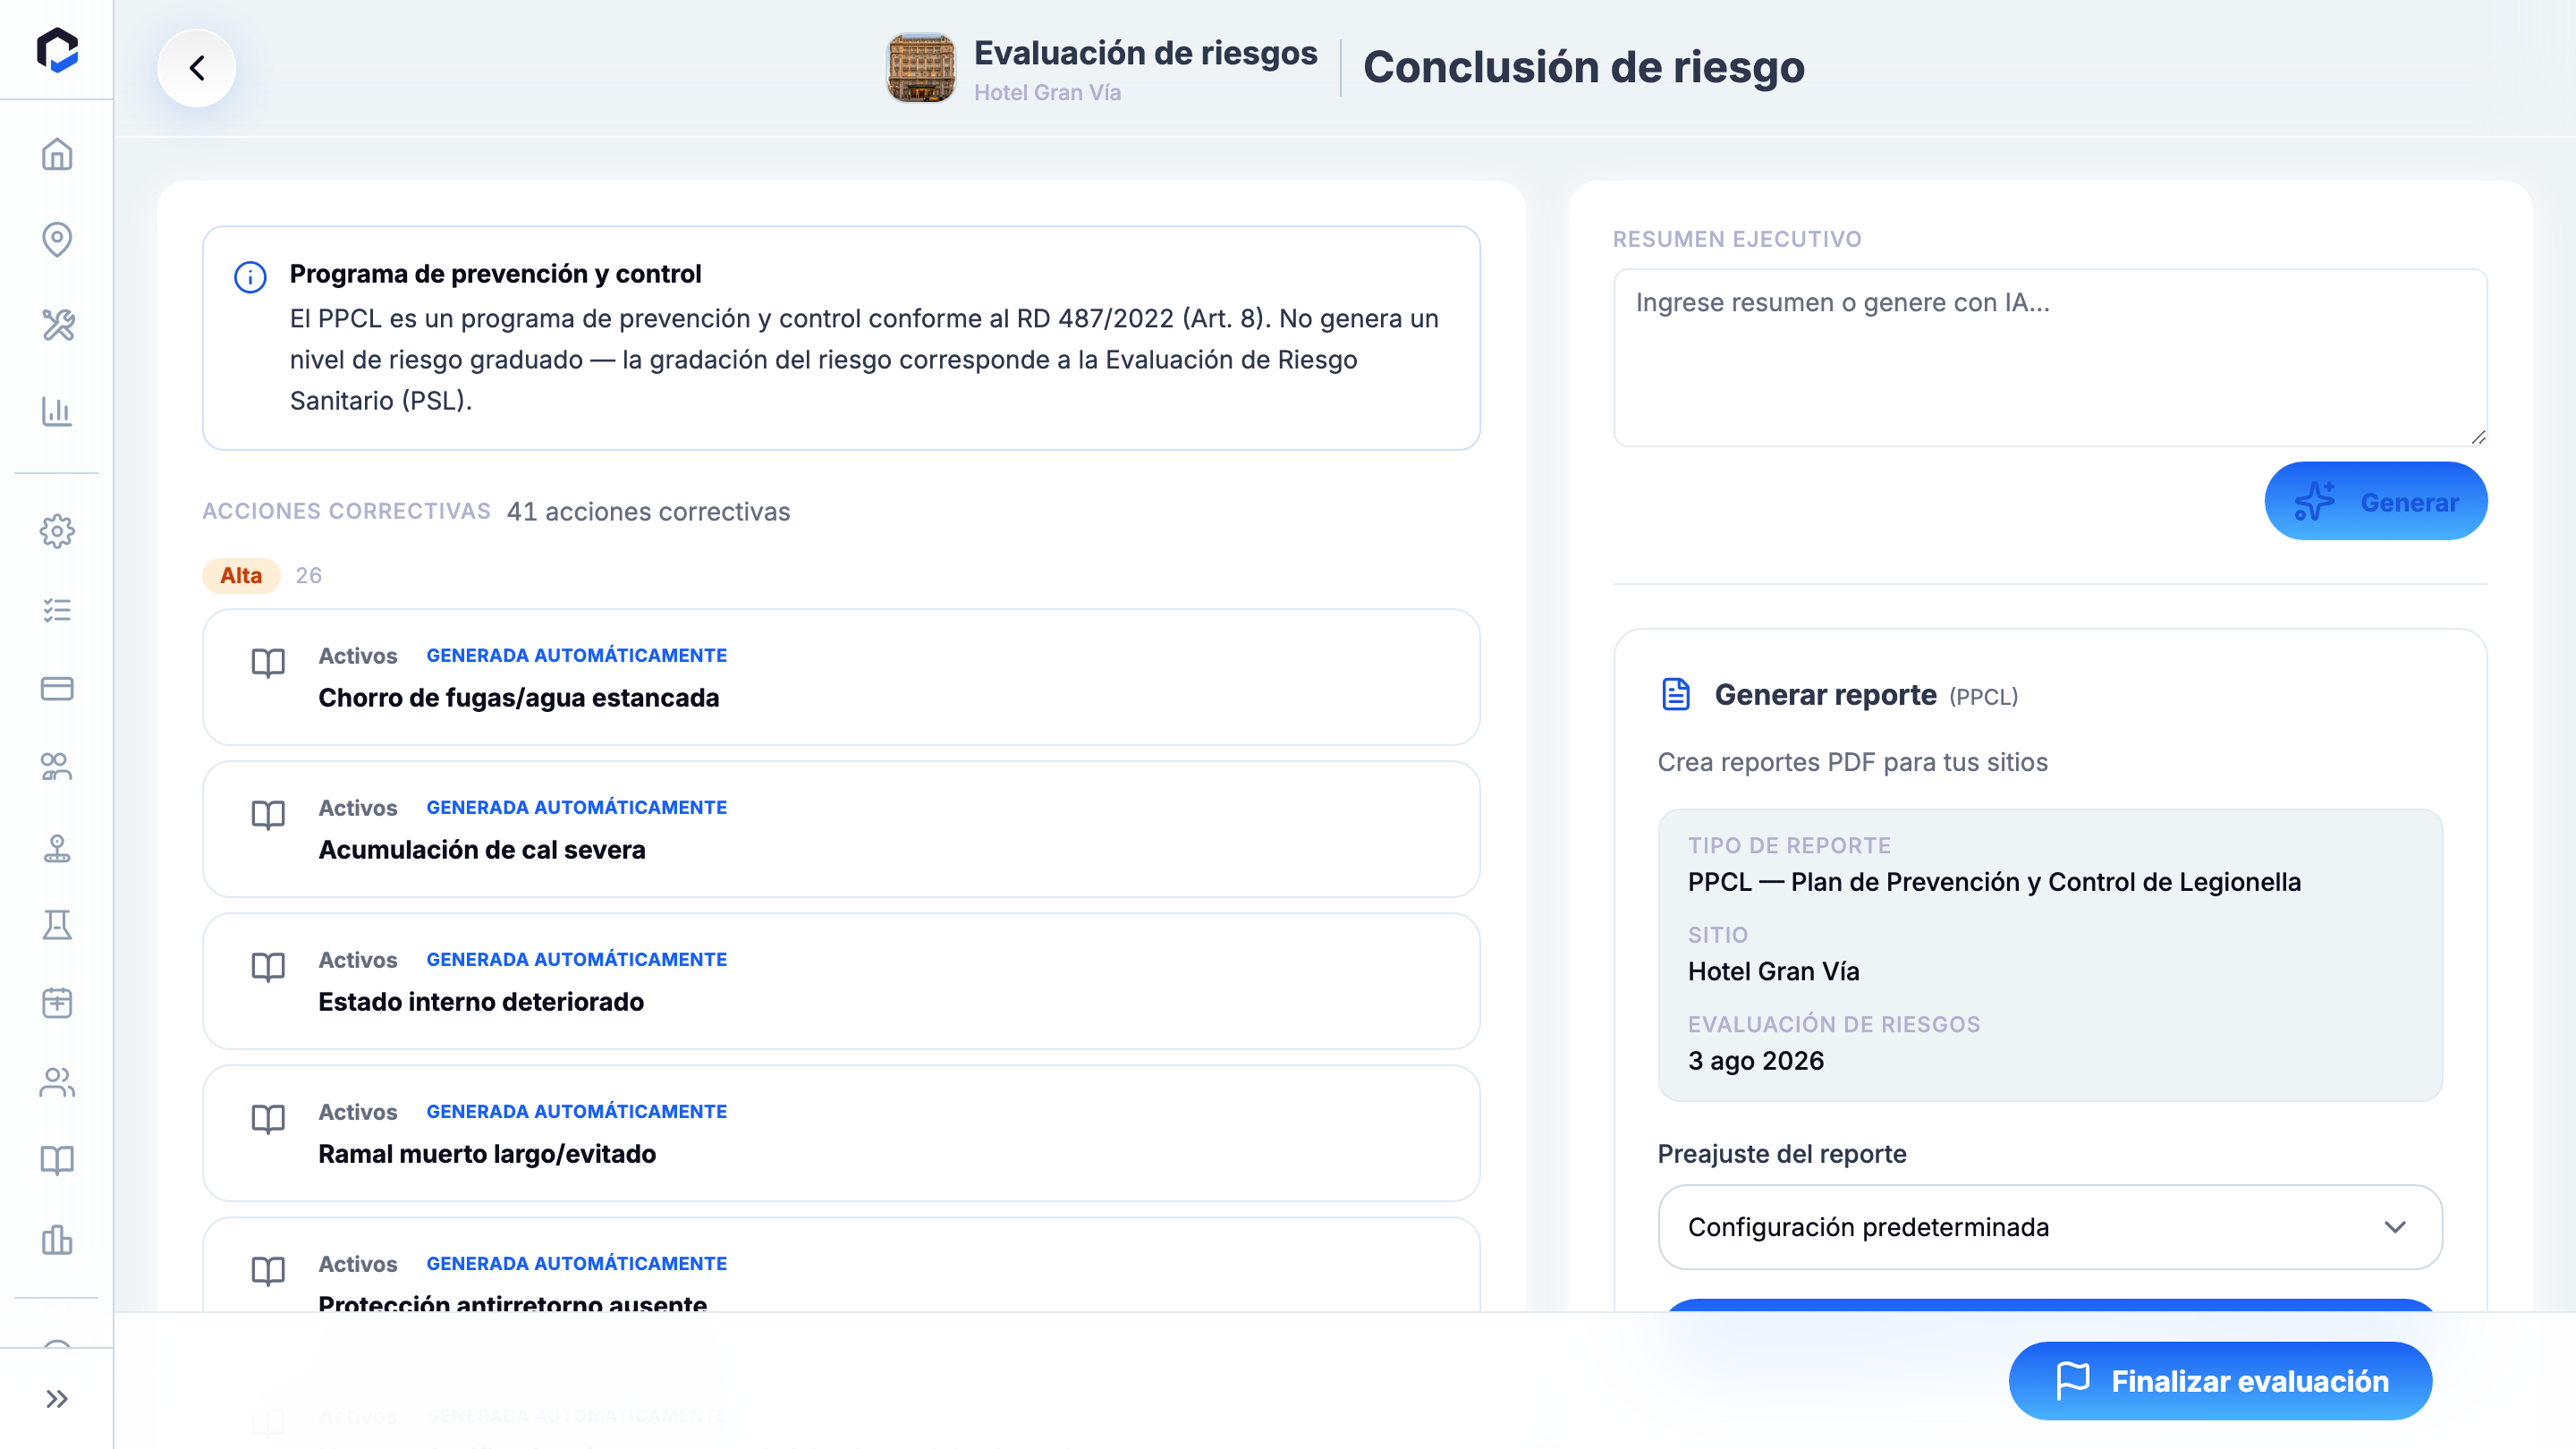This screenshot has height=1449, width=2576.
Task: Open the bar chart analytics icon
Action: [57, 411]
